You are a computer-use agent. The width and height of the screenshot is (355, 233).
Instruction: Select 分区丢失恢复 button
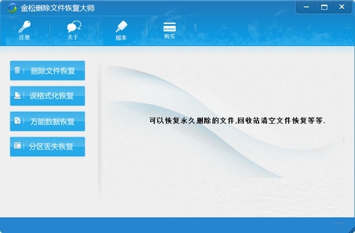[x=47, y=147]
